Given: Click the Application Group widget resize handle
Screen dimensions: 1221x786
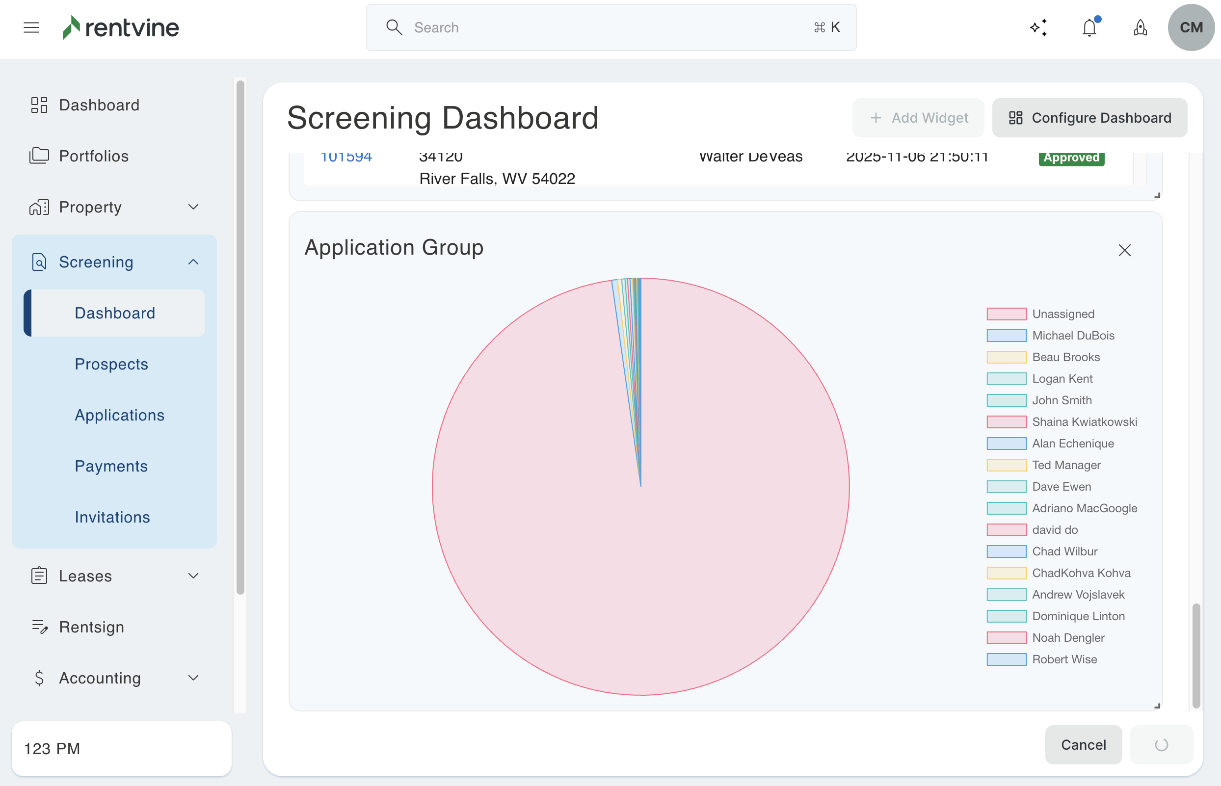Looking at the screenshot, I should [1157, 706].
